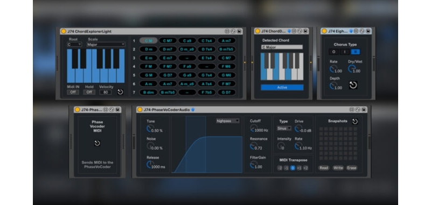The image size is (431, 205).
Task: Click the reset icon beside Snapshots
Action: point(355,121)
